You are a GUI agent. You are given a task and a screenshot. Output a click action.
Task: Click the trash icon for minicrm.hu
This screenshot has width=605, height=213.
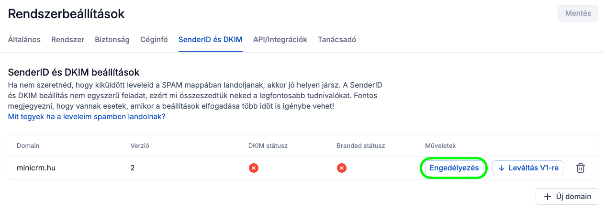click(x=580, y=168)
